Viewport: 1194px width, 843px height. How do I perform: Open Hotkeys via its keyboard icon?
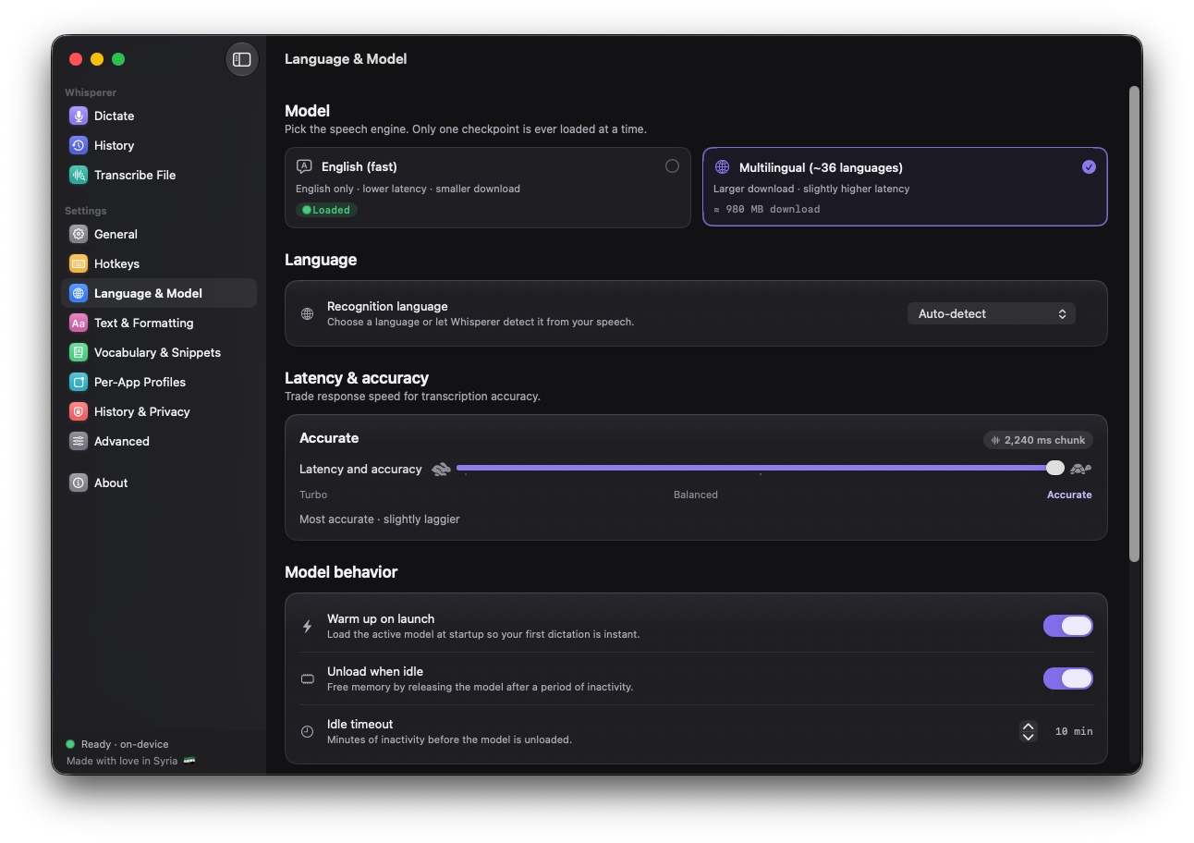[x=79, y=263]
